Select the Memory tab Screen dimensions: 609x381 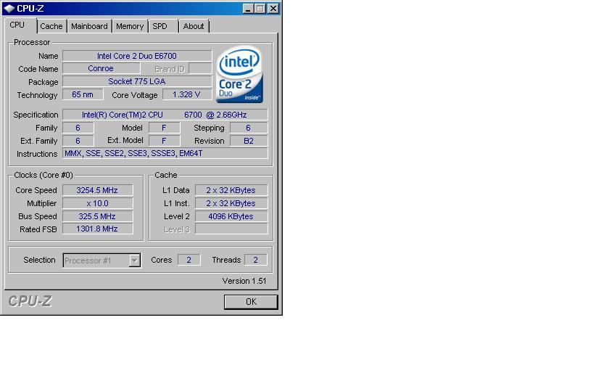pos(130,26)
